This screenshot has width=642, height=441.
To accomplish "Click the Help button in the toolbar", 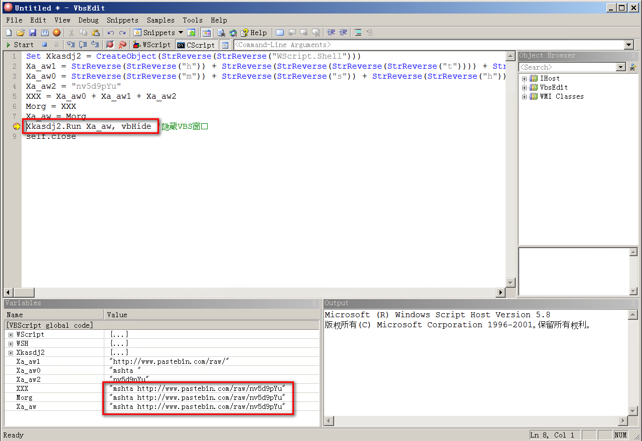I will pos(253,33).
